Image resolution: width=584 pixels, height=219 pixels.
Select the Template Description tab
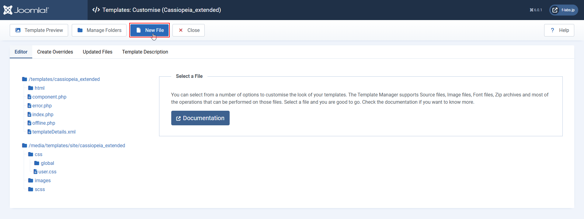pyautogui.click(x=145, y=52)
